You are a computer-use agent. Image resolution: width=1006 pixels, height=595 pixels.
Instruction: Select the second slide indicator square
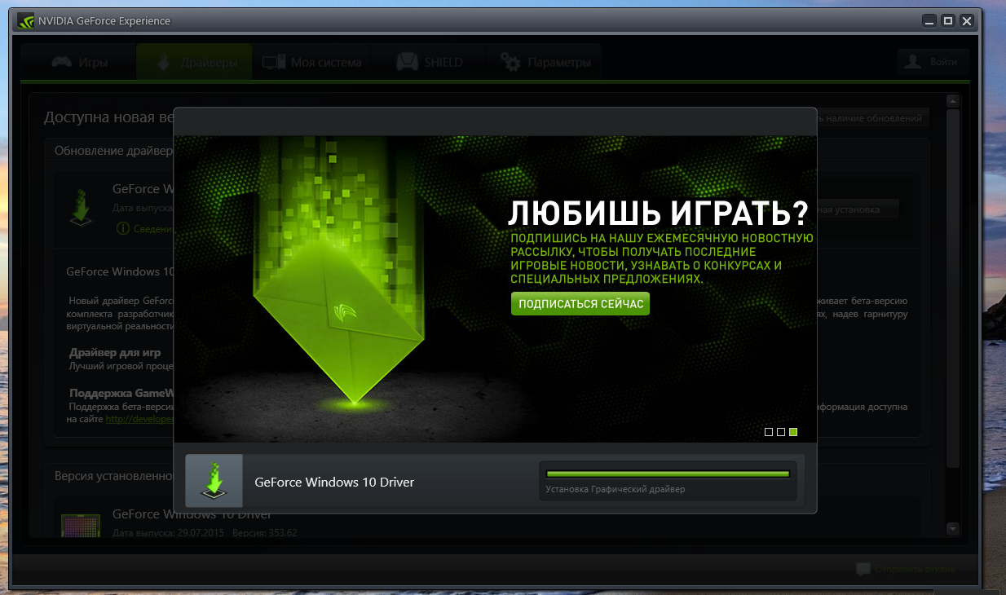click(x=781, y=432)
